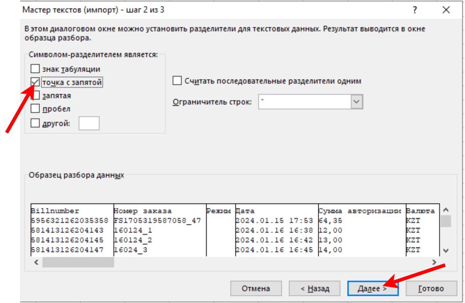Click the preview's left scroll arrow
The height and width of the screenshot is (303, 465).
(x=36, y=262)
